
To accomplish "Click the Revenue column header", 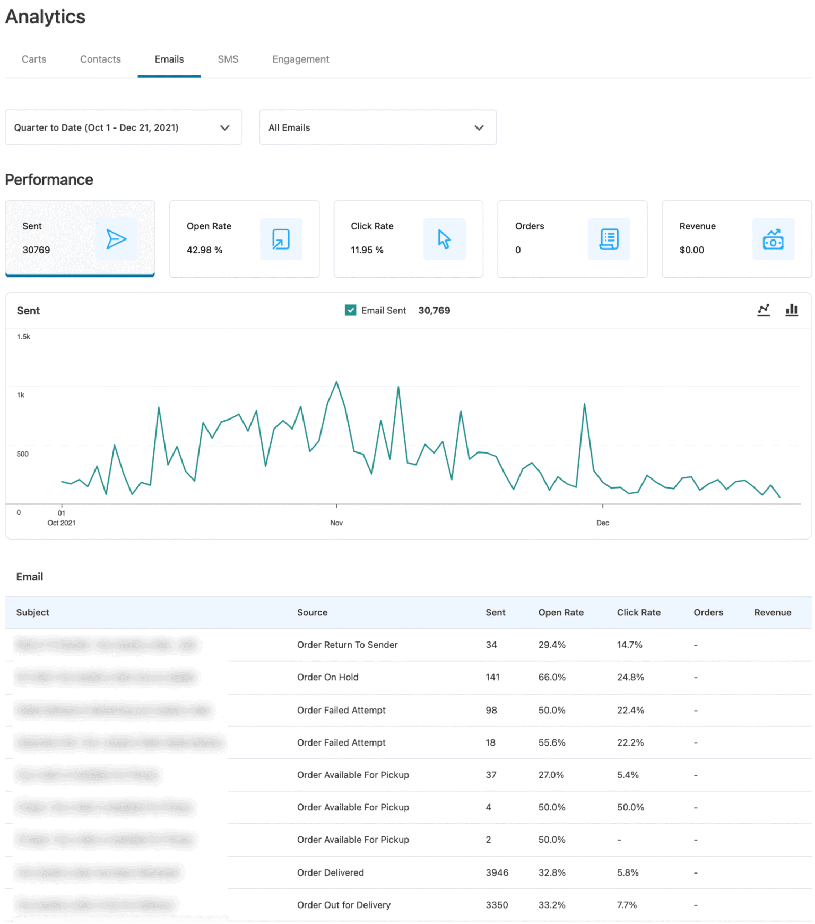I will tap(773, 612).
